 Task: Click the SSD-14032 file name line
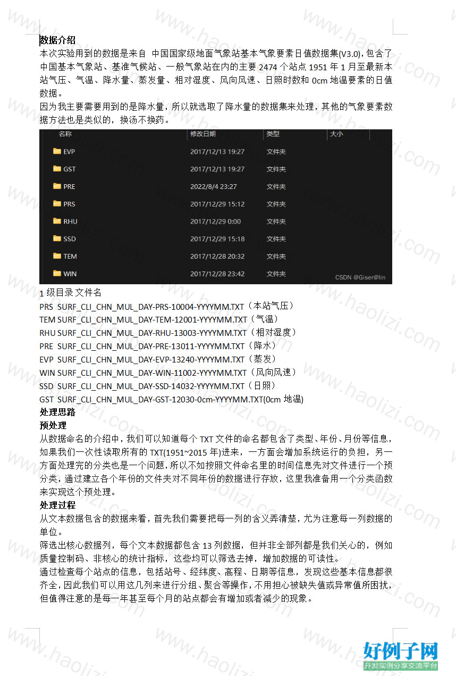click(x=158, y=386)
